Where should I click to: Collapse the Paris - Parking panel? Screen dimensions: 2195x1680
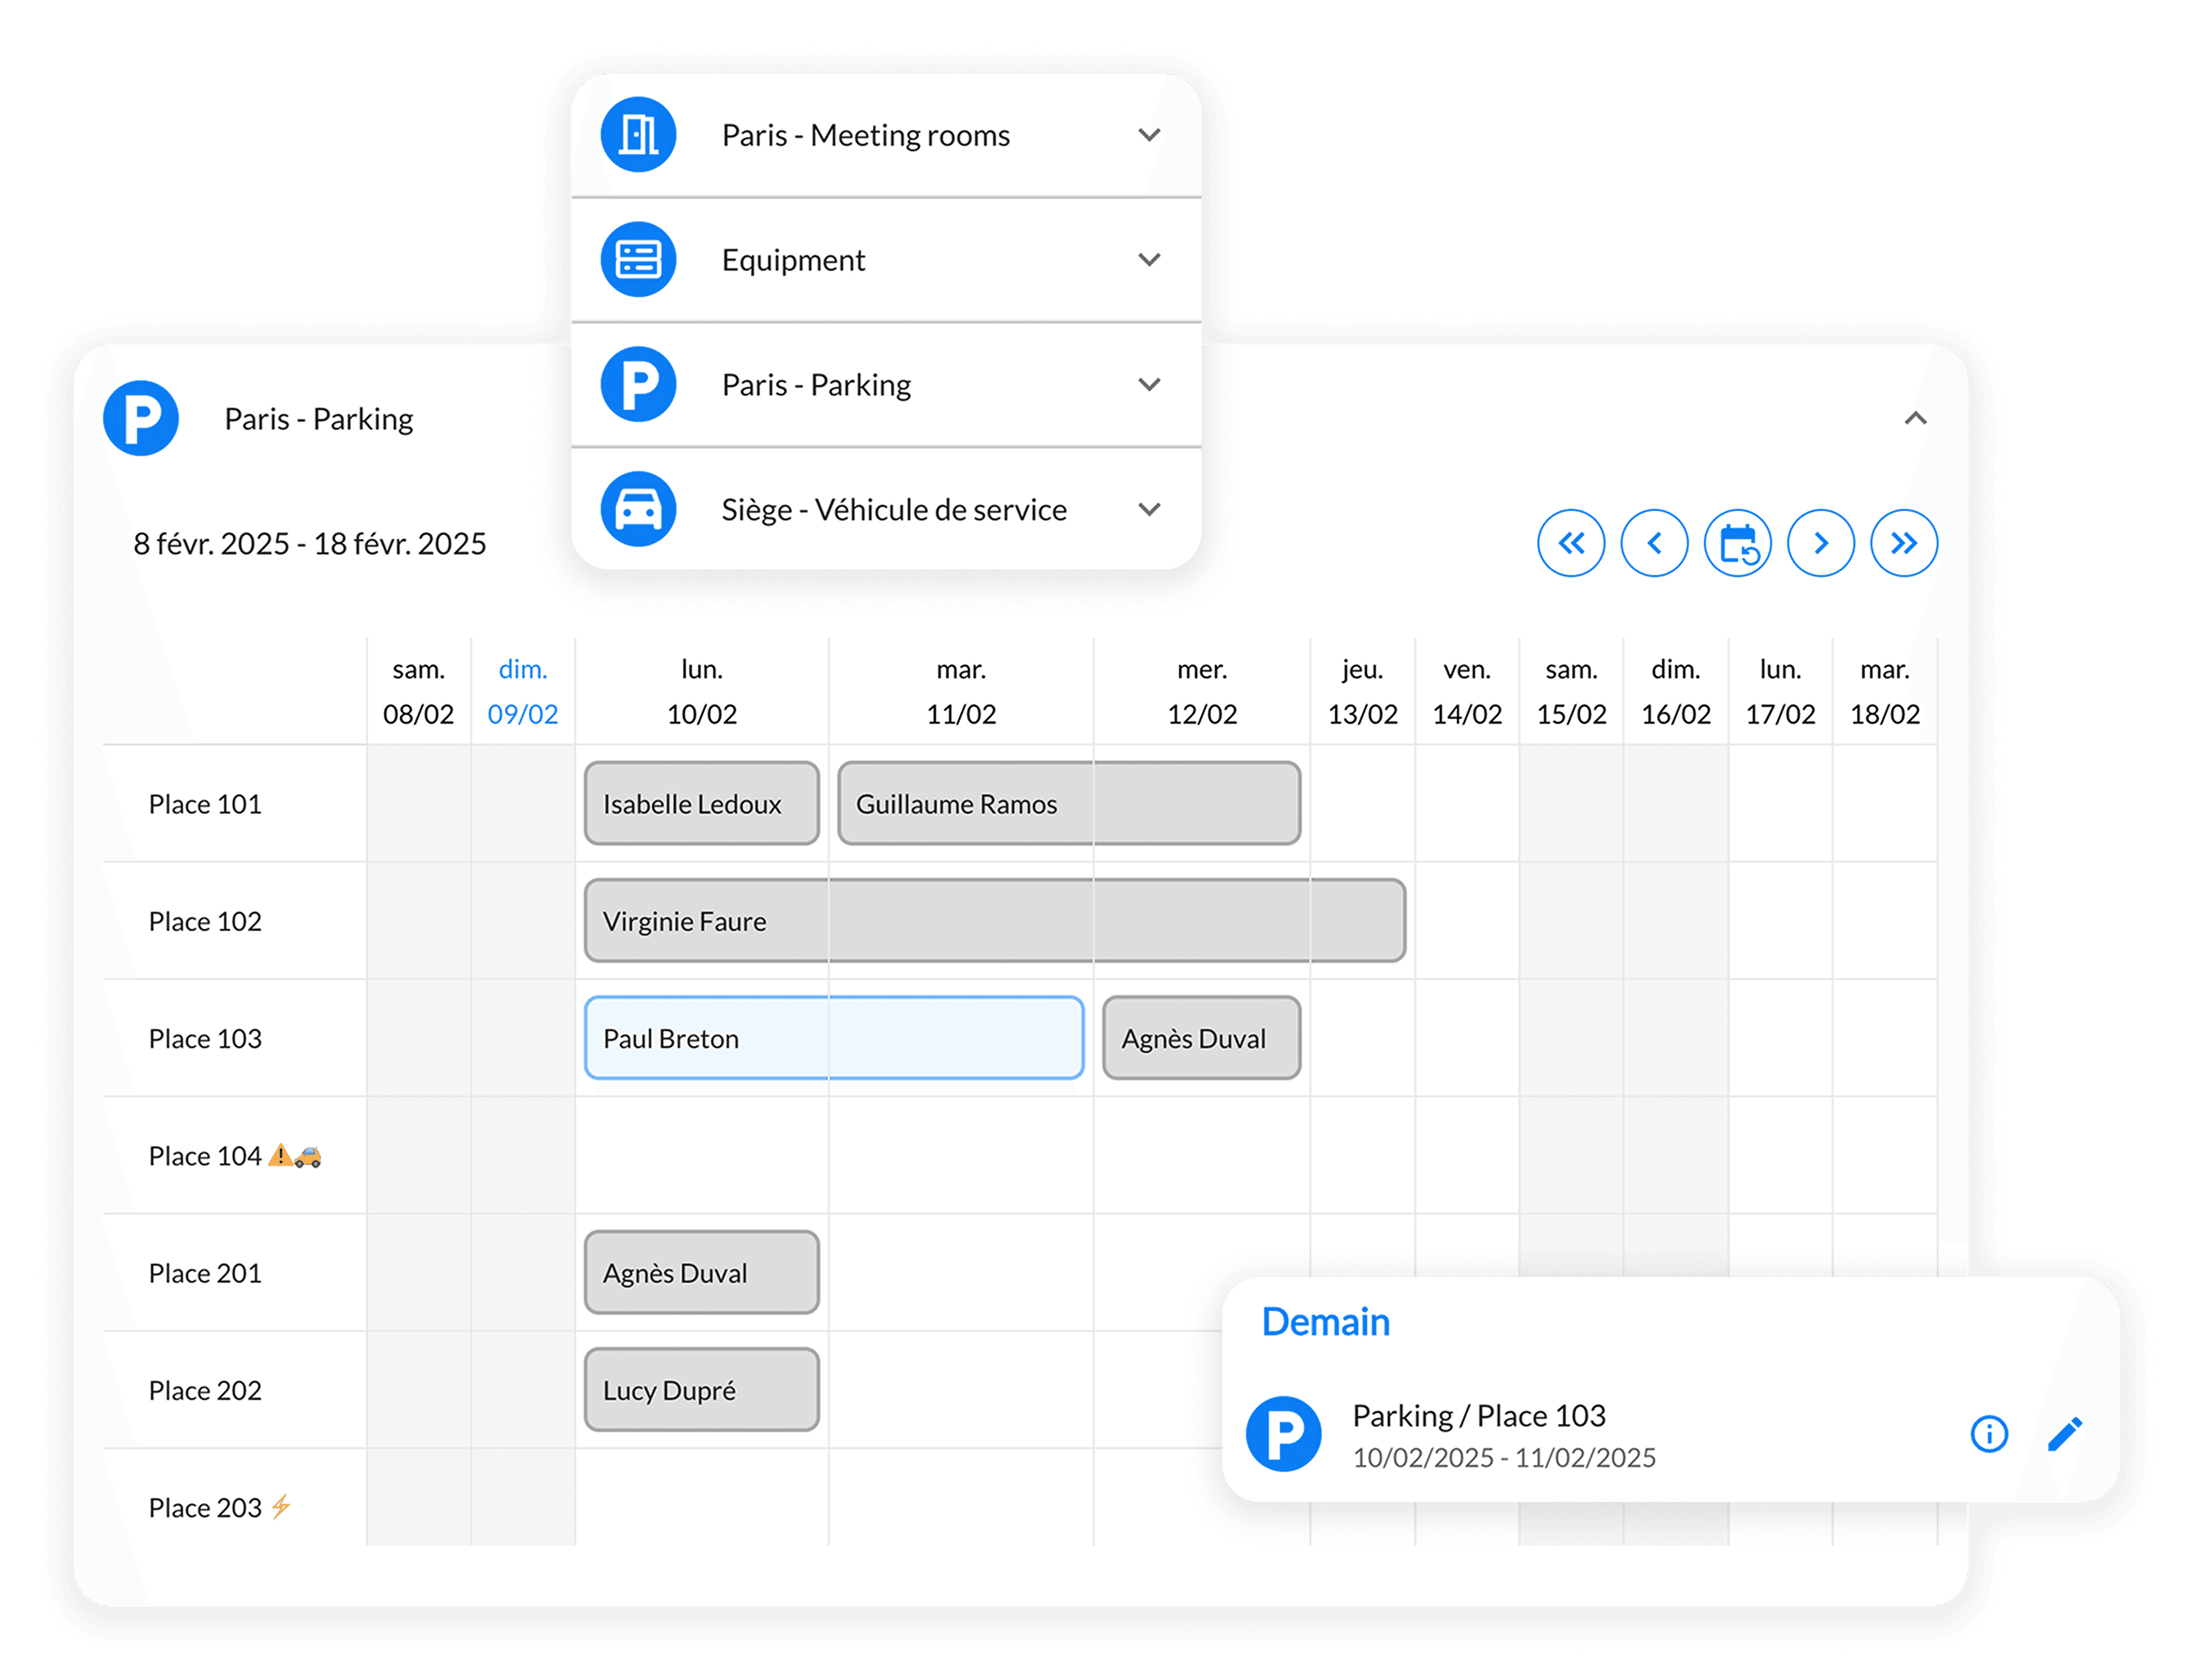point(1916,419)
